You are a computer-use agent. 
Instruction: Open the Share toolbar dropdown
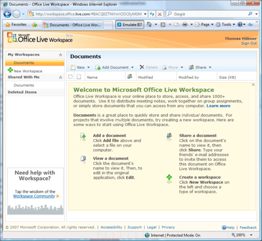click(x=200, y=67)
